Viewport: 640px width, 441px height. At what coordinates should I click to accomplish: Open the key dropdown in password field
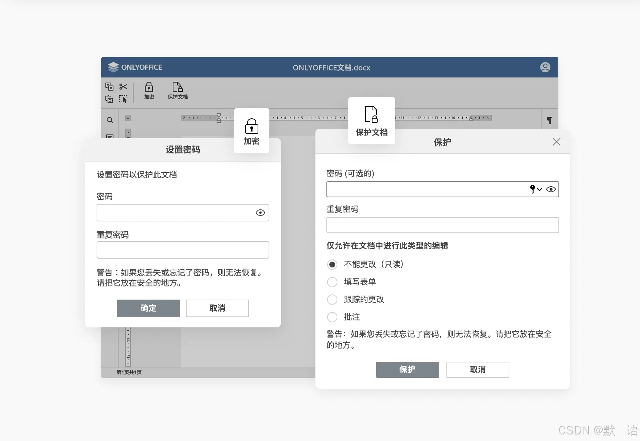click(536, 189)
